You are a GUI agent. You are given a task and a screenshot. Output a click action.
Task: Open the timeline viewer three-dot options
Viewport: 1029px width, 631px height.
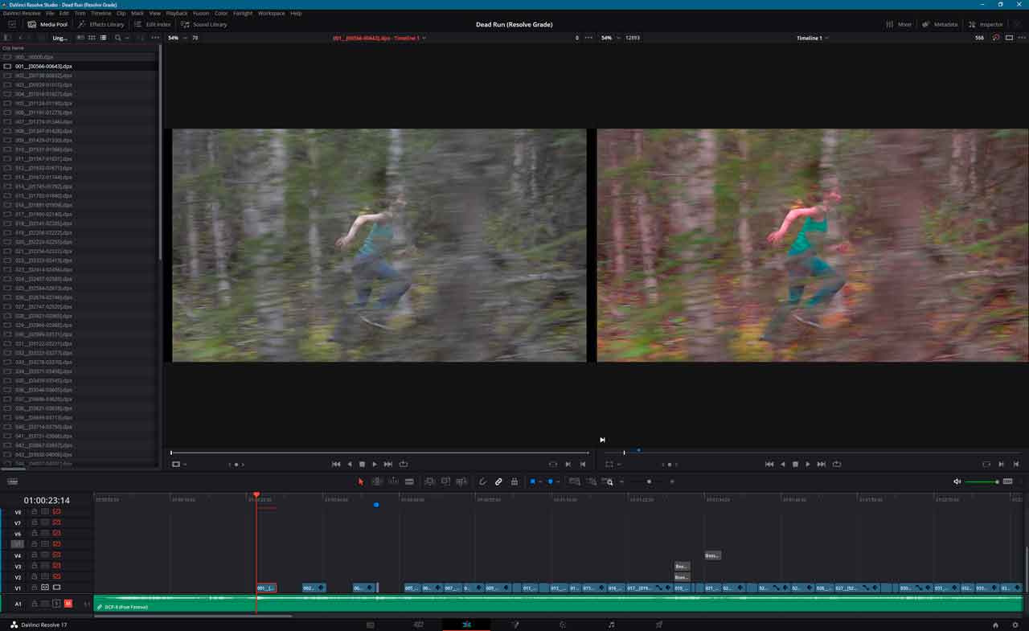tap(1023, 38)
